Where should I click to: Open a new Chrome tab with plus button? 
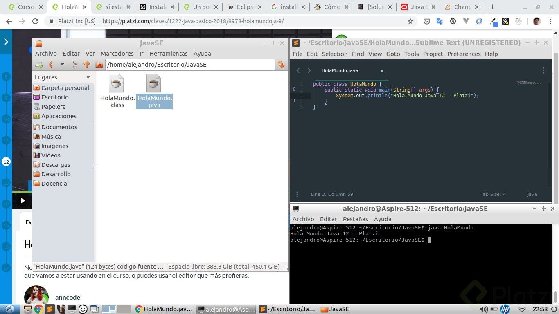[492, 7]
